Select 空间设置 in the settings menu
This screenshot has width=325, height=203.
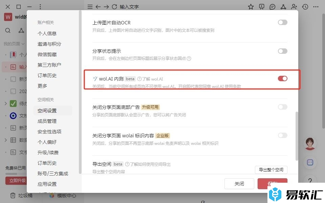53,111
